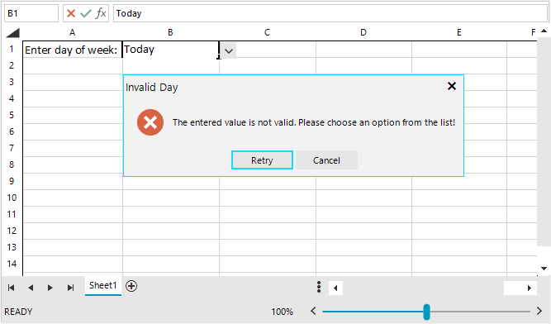
Task: Jump to first sheet navigation arrow
Action: coord(11,288)
